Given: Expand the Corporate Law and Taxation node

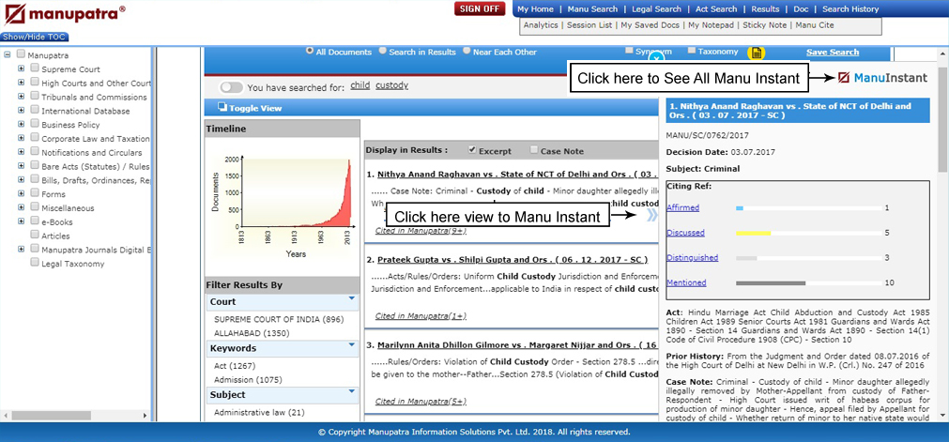Looking at the screenshot, I should click(x=22, y=138).
